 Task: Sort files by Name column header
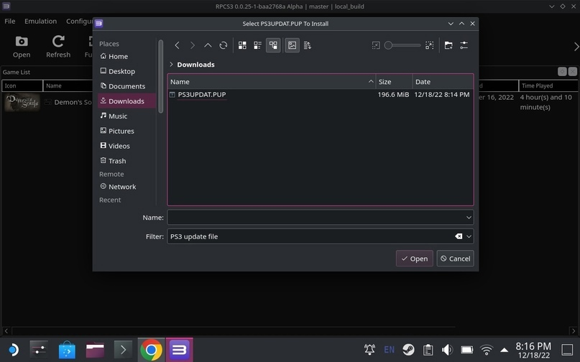coord(272,82)
